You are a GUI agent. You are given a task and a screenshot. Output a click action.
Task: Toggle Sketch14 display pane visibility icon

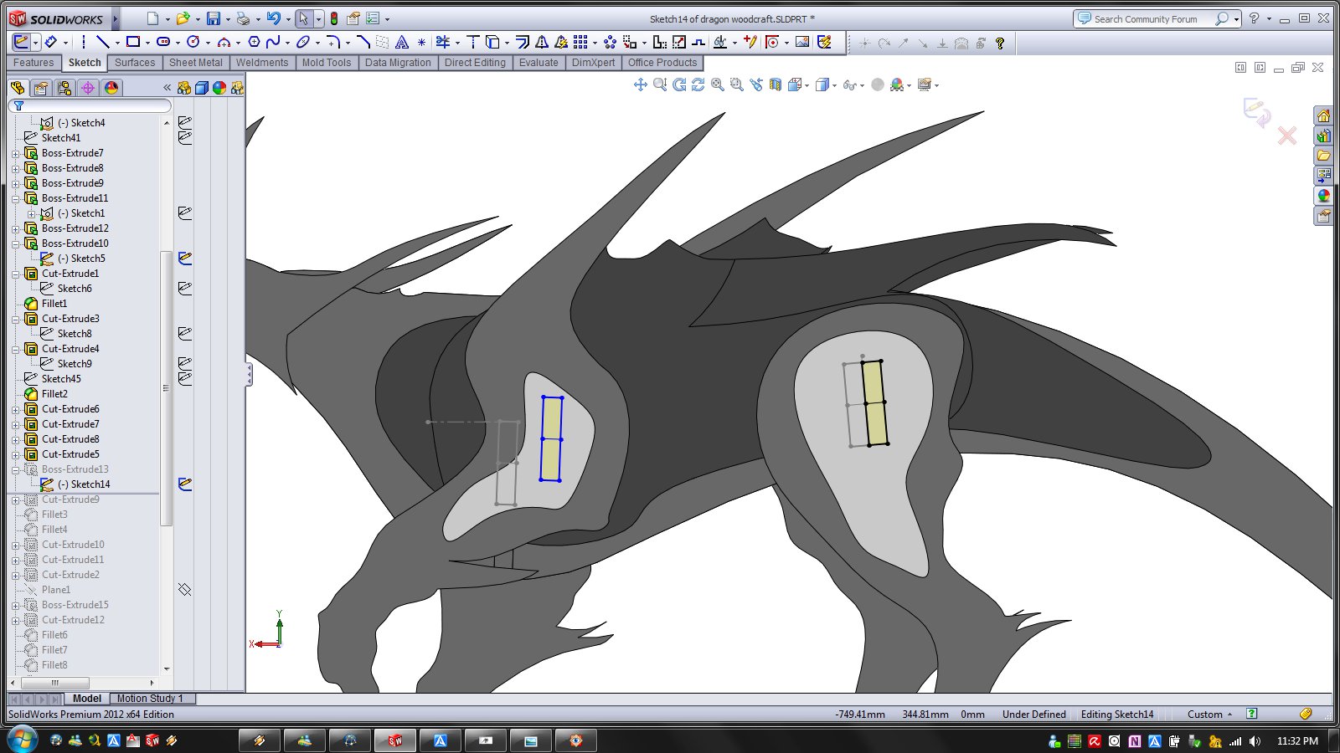tap(185, 484)
